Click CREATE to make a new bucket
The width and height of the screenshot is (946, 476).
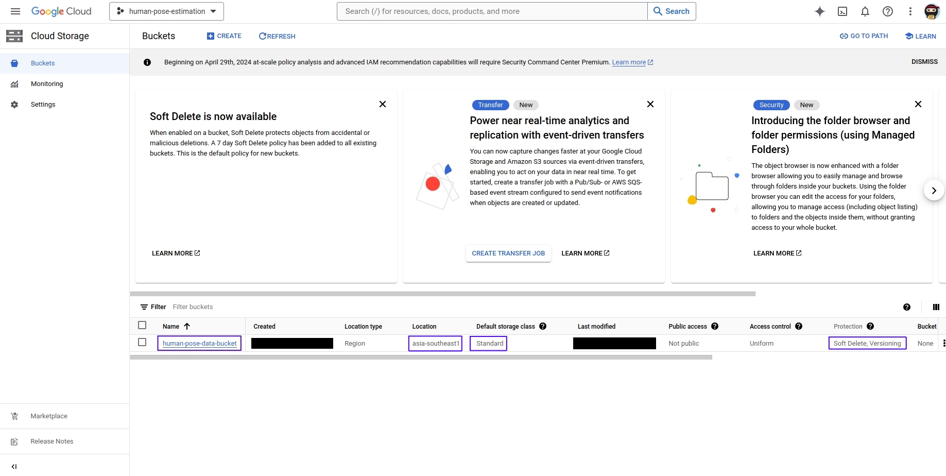pyautogui.click(x=224, y=36)
